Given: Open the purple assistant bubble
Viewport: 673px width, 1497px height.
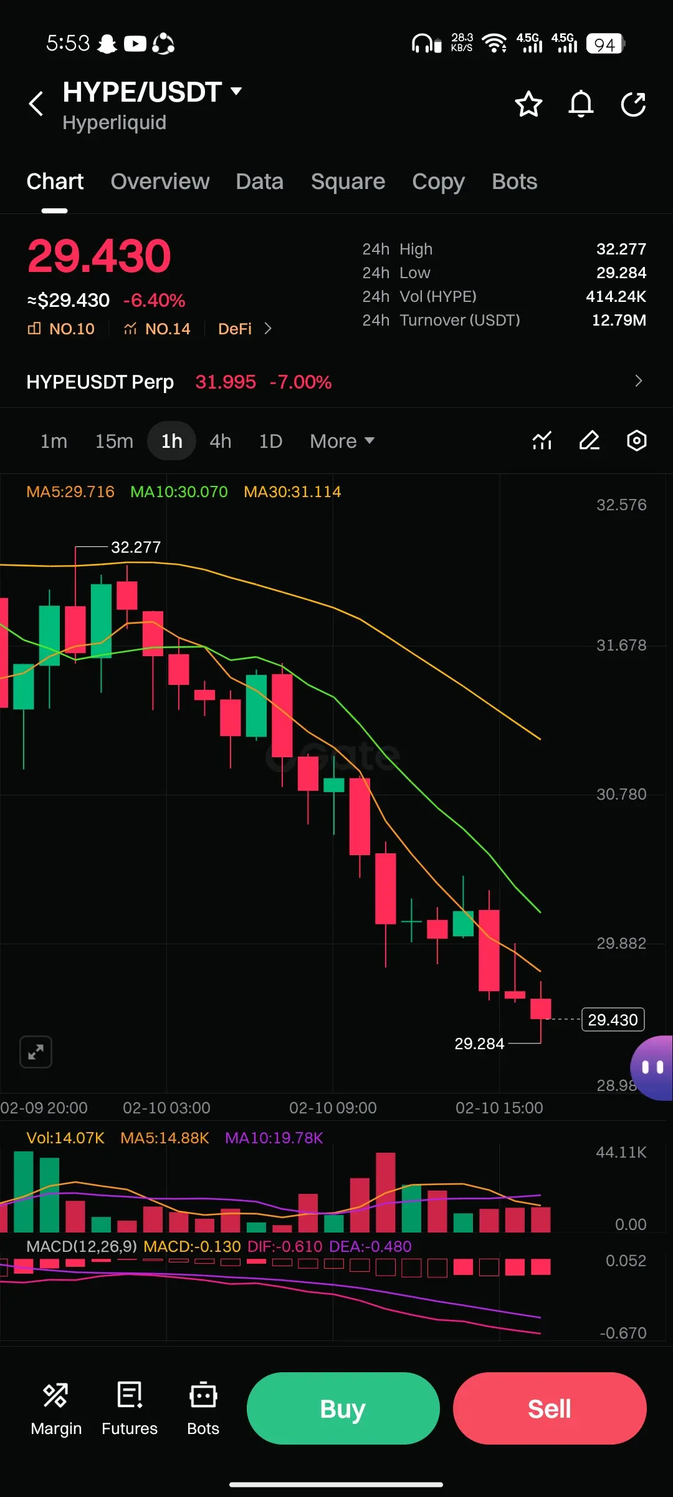Looking at the screenshot, I should [651, 1067].
